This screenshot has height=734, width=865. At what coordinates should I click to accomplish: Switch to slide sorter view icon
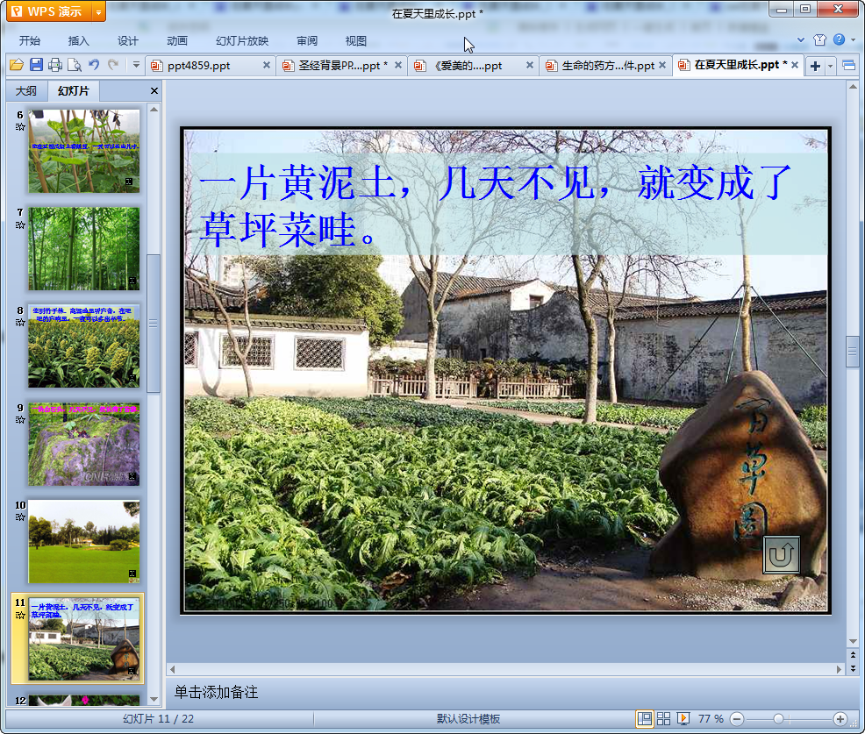tap(663, 718)
